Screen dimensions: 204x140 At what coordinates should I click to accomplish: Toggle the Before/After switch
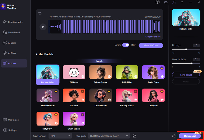[126, 45]
